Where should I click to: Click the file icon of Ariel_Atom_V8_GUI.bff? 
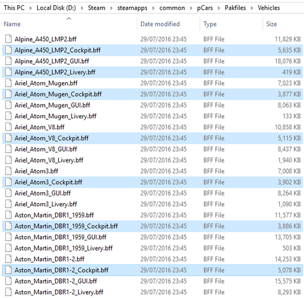(x=8, y=149)
